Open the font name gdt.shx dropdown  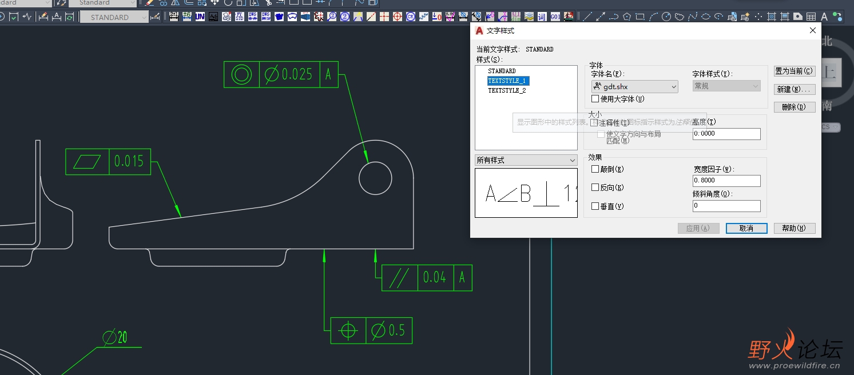[x=634, y=86]
